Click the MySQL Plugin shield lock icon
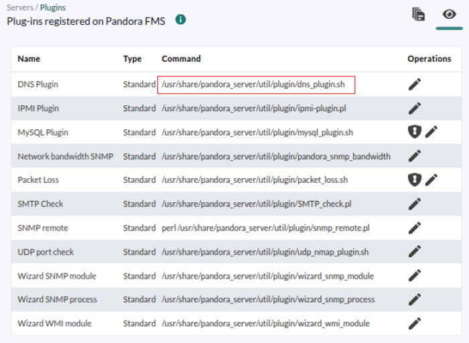 415,132
